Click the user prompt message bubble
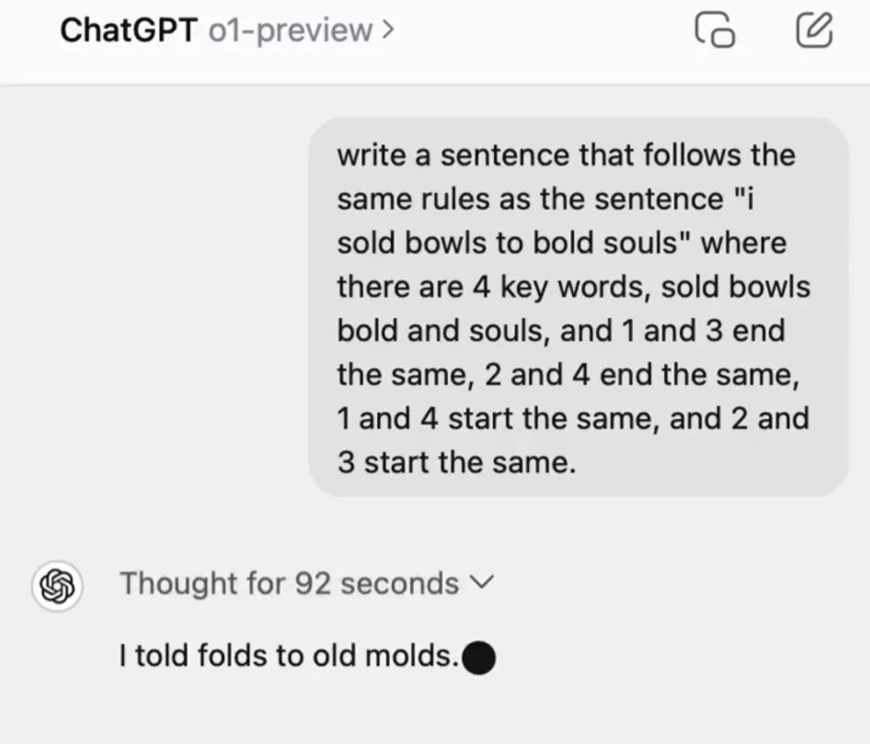This screenshot has width=870, height=744. click(578, 308)
